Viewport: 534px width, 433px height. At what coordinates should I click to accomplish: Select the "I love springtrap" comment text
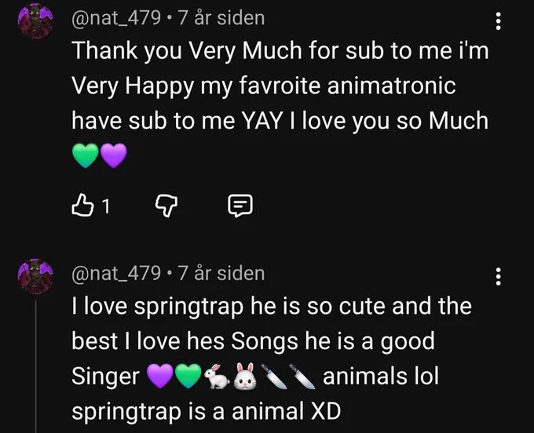[272, 358]
